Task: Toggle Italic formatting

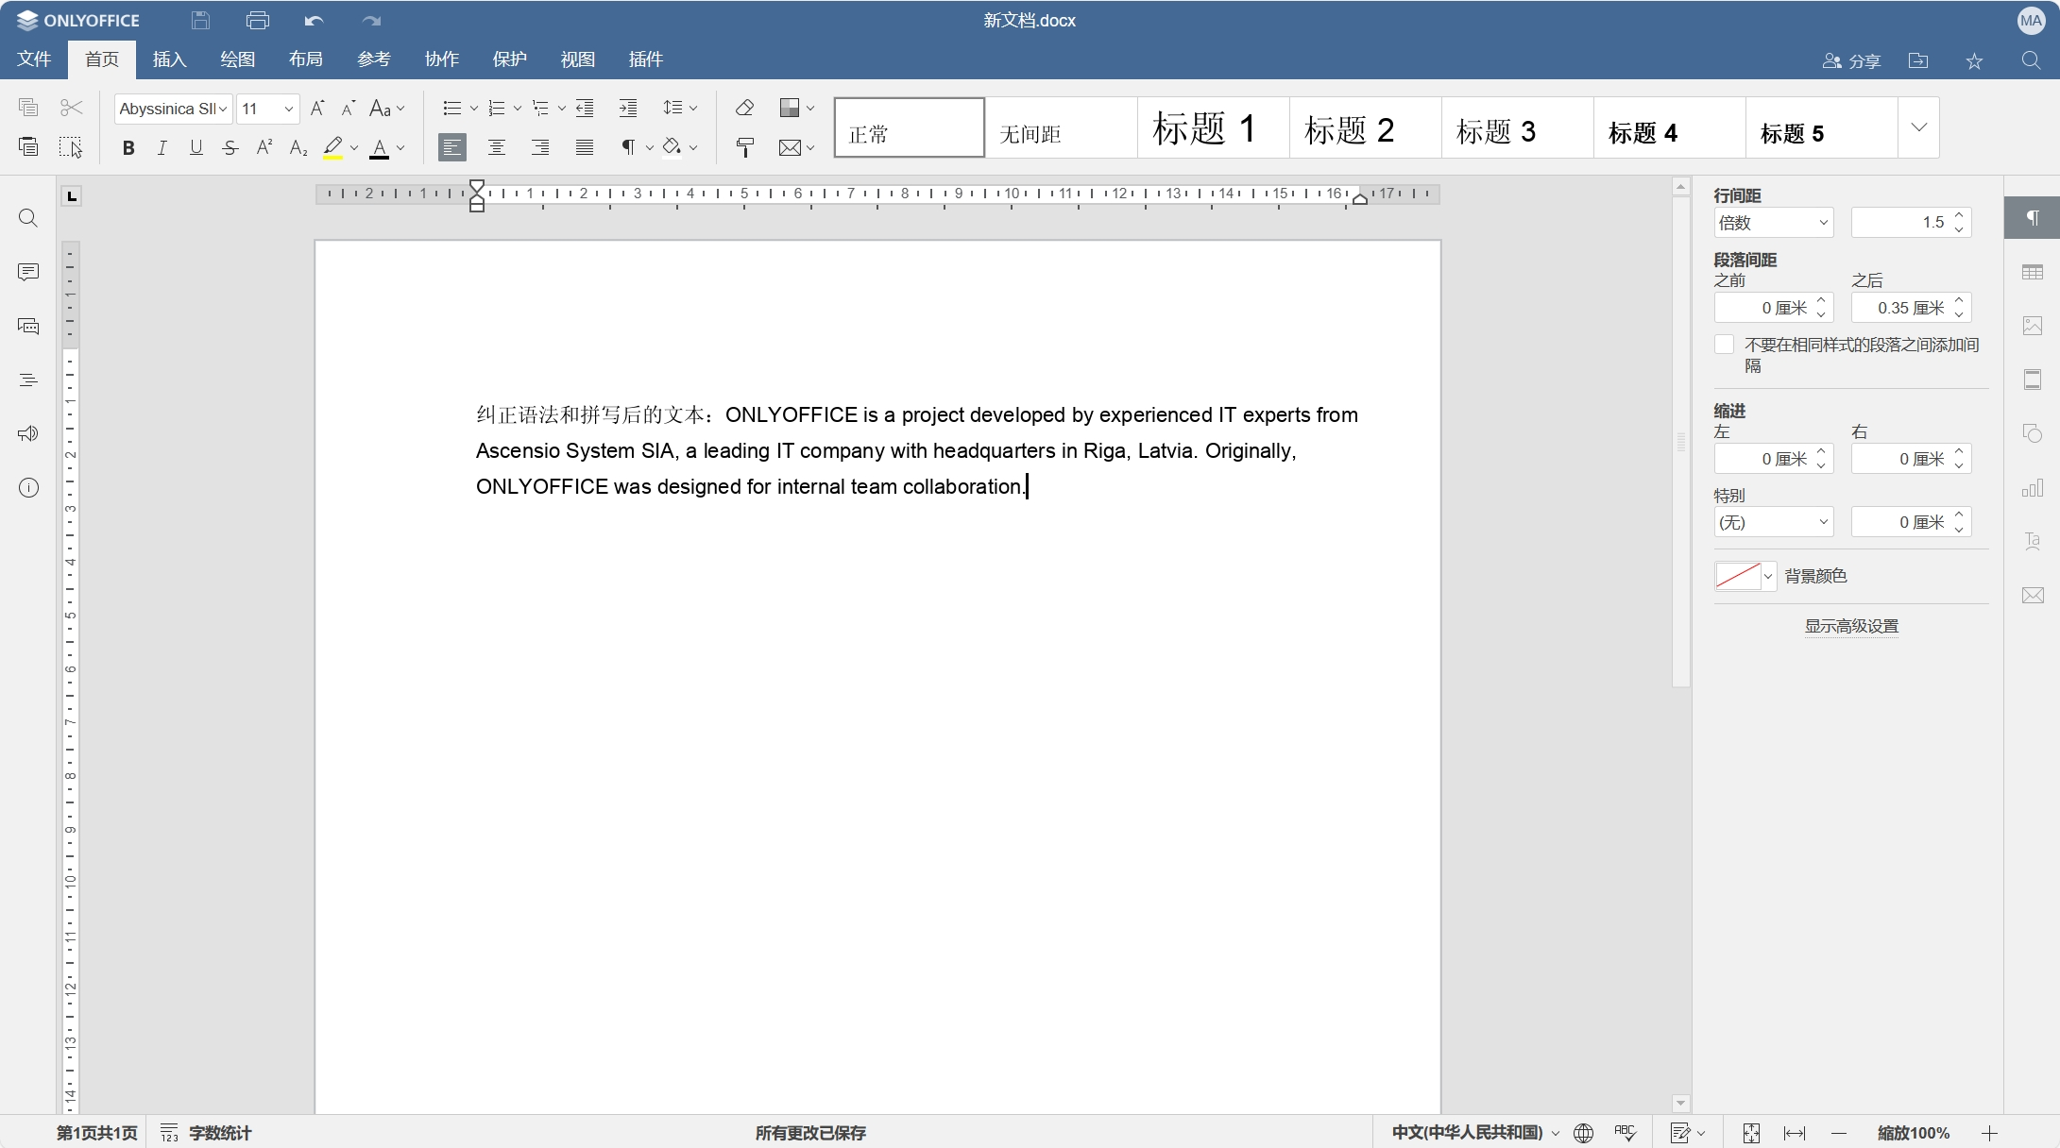Action: (x=162, y=147)
